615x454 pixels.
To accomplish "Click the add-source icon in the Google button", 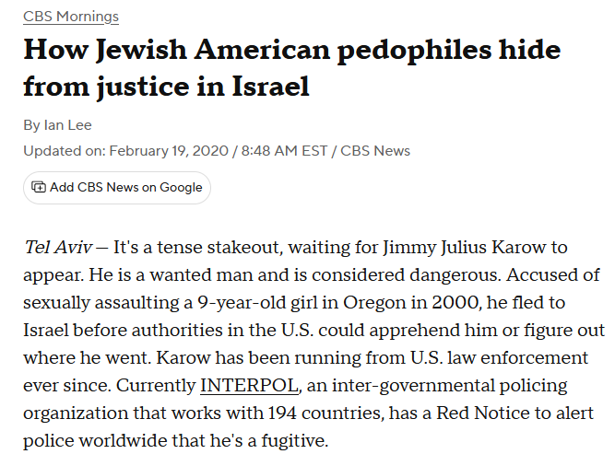I will point(39,187).
